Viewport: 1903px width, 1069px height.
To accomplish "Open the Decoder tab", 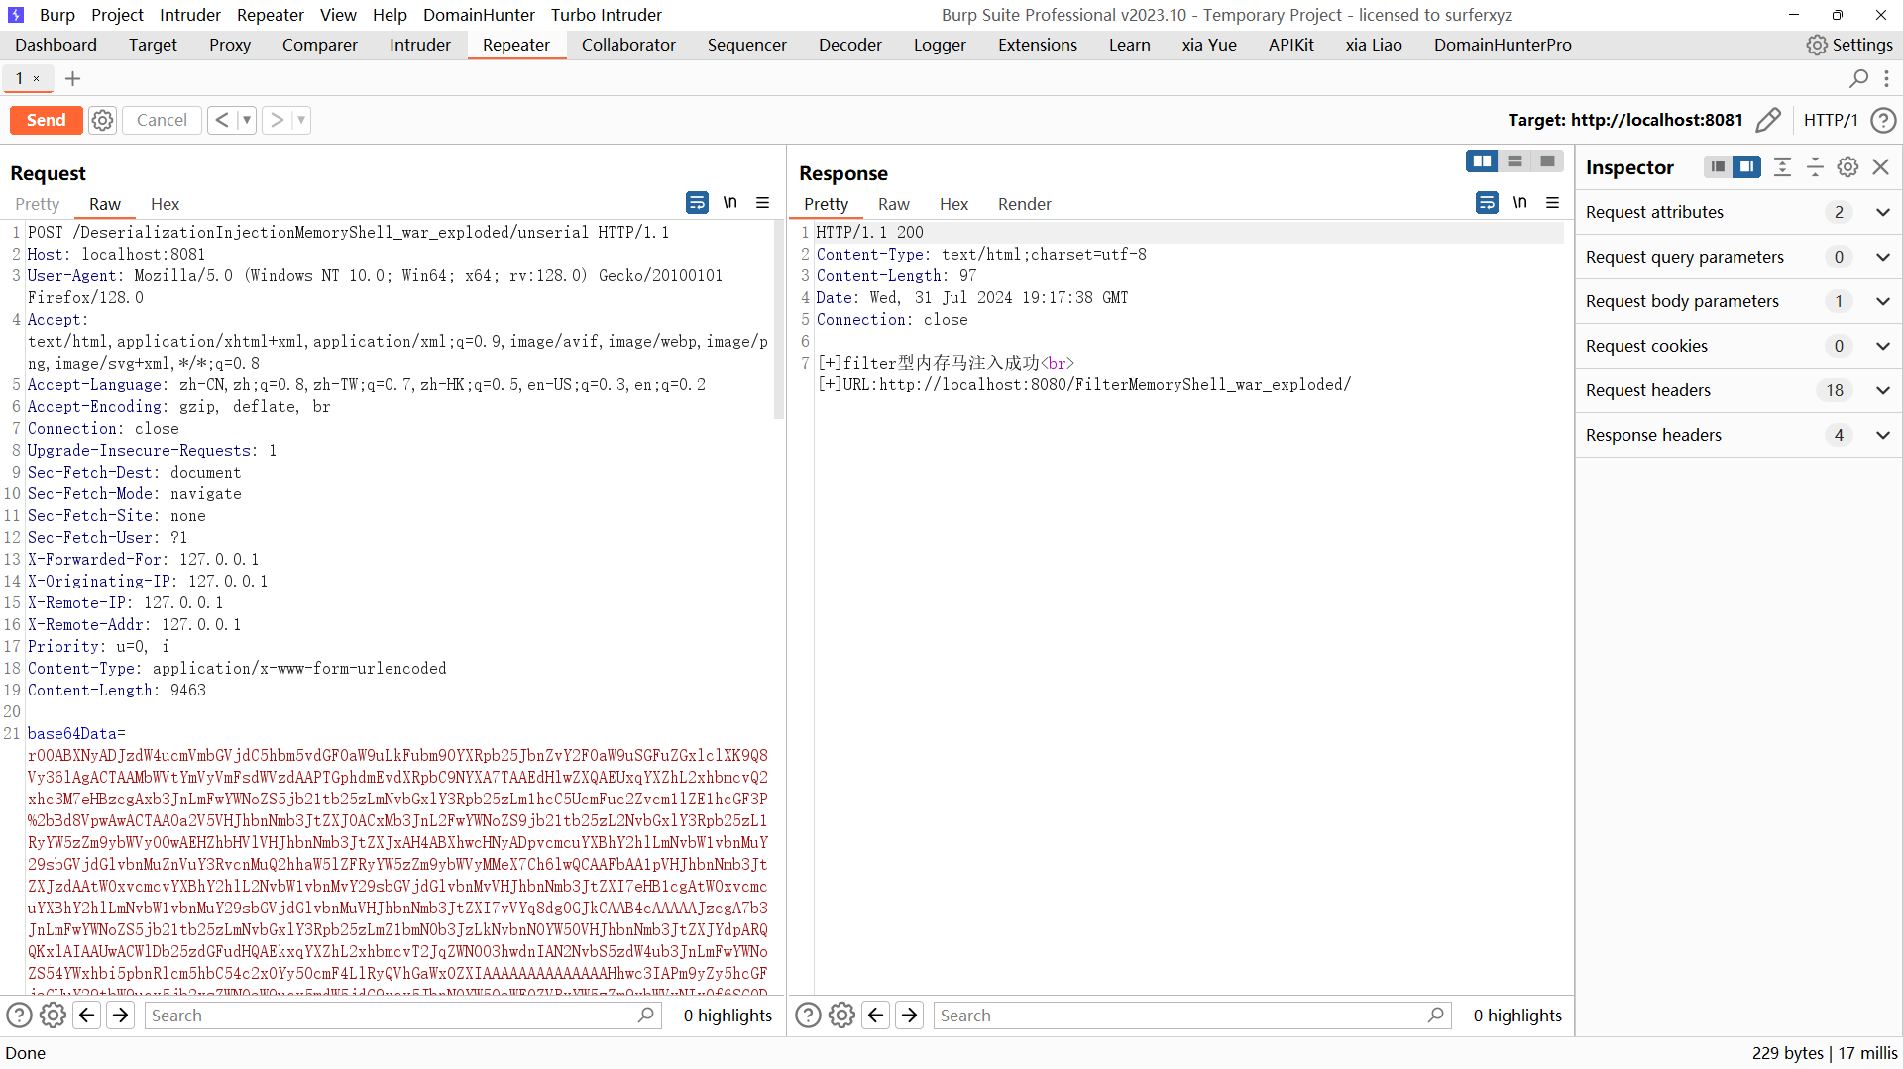I will (x=849, y=45).
